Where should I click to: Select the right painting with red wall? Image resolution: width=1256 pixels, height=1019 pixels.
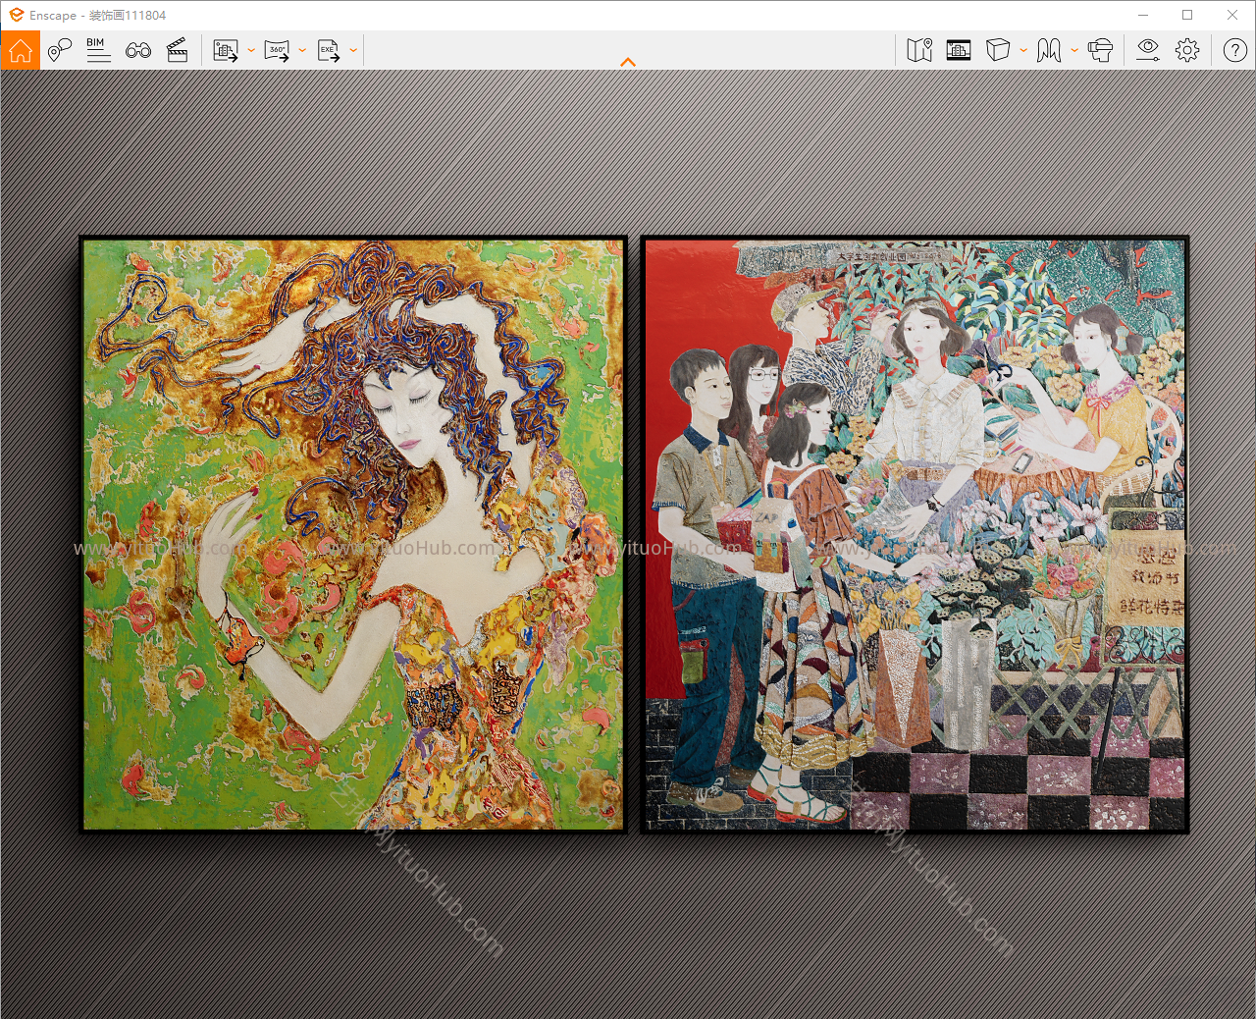pos(915,535)
